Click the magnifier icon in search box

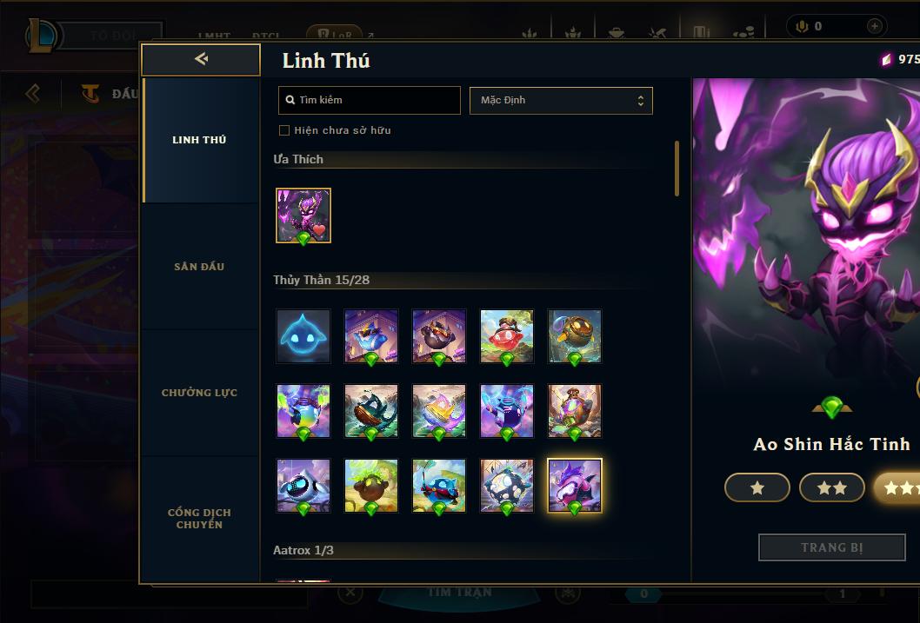(290, 100)
